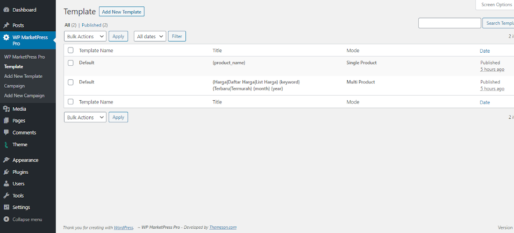Screen dimensions: 514x233
Task: Click the Appearance brush icon
Action: coord(6,160)
